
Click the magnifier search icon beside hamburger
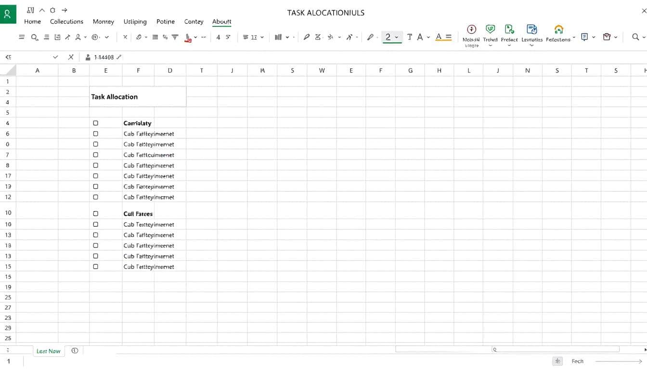coord(35,37)
